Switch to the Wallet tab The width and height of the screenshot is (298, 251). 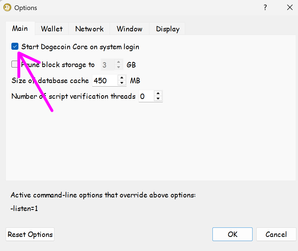[52, 29]
